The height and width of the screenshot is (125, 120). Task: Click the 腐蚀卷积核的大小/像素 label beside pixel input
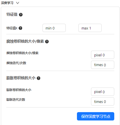tap(22, 53)
